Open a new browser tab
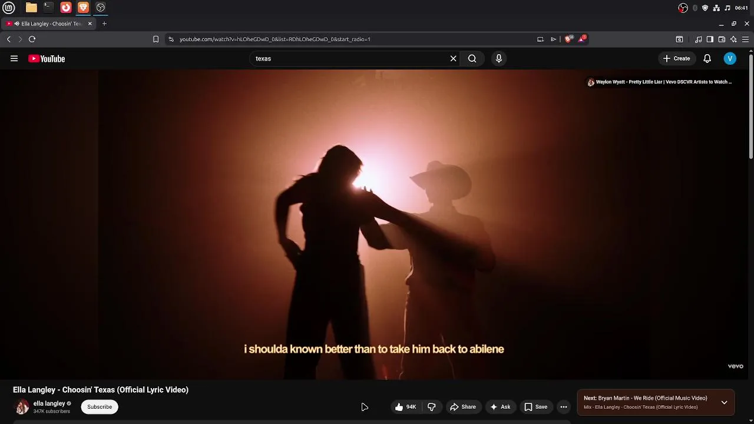The height and width of the screenshot is (424, 754). coord(104,24)
